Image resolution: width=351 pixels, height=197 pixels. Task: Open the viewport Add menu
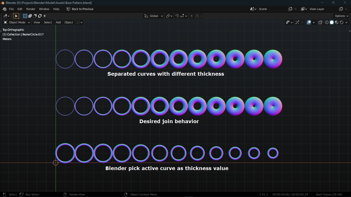[58, 22]
